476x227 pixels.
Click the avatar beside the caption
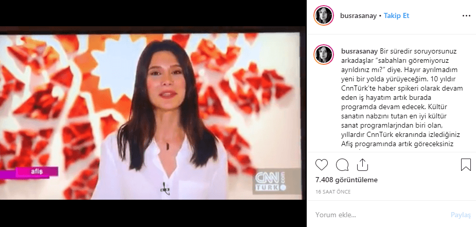click(324, 55)
